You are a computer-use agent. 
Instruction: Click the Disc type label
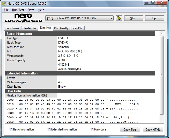click(13, 38)
